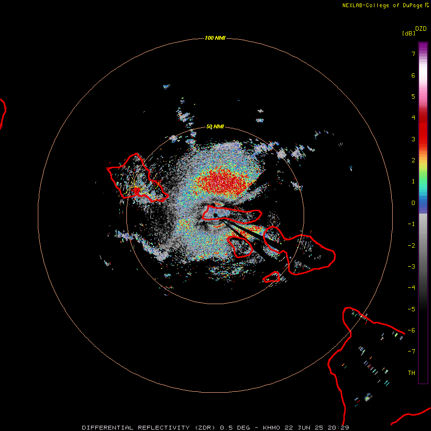431x431 pixels.
Task: Click the 50 NMI range ring label
Action: tap(215, 127)
